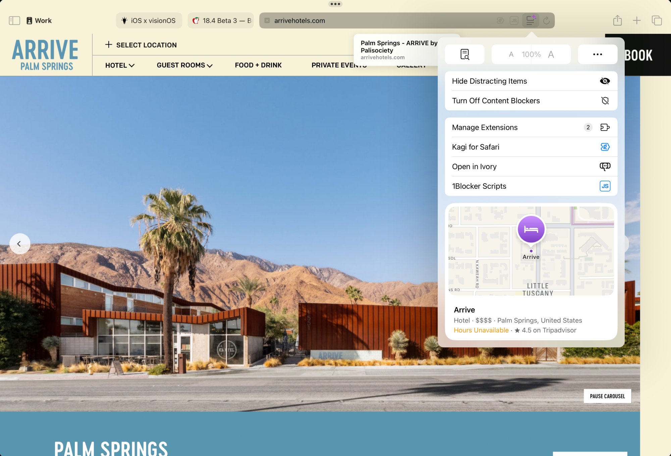Click the Share icon in toolbar
The image size is (671, 456).
click(617, 20)
